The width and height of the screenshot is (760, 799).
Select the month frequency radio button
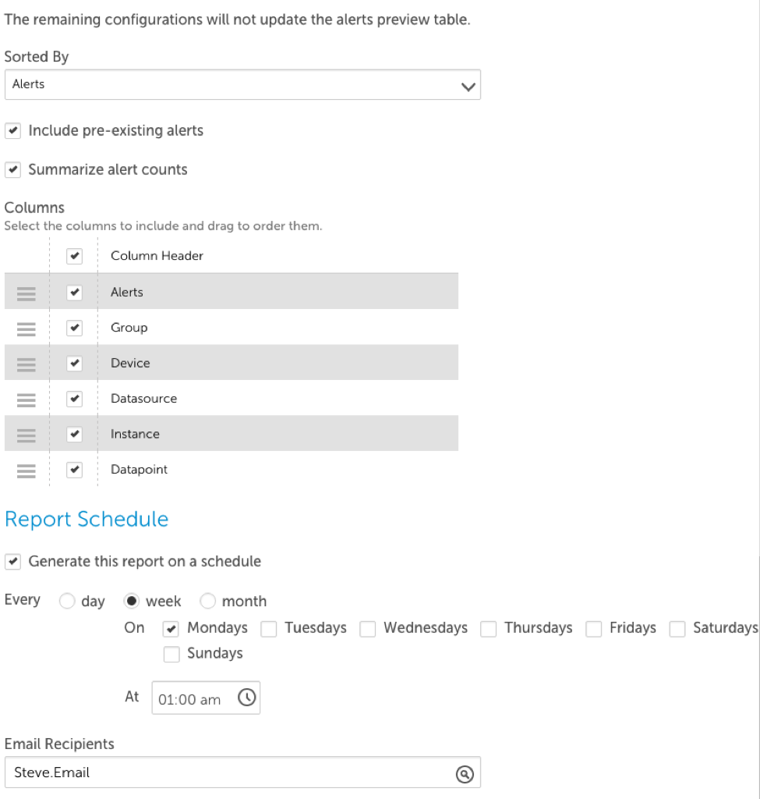point(207,601)
